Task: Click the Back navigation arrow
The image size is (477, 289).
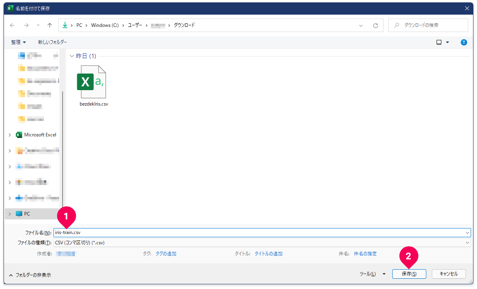Action: (12, 25)
